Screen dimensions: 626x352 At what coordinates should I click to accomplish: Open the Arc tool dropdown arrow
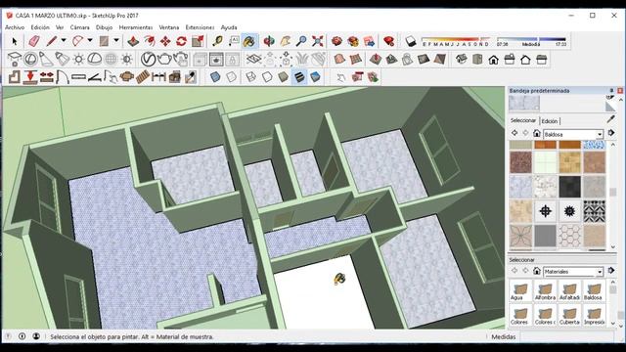tap(90, 41)
